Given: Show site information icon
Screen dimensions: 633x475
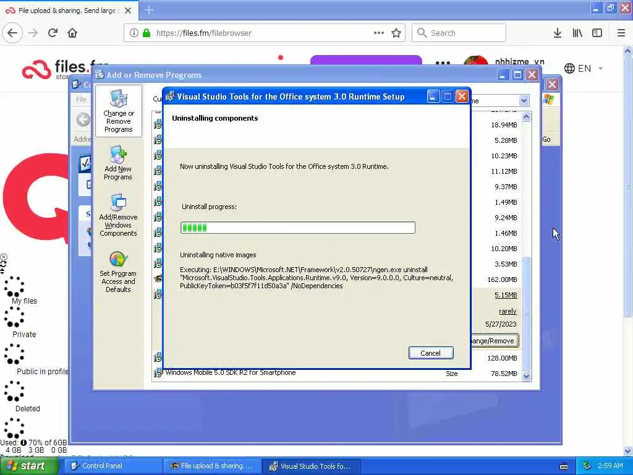Looking at the screenshot, I should (134, 33).
